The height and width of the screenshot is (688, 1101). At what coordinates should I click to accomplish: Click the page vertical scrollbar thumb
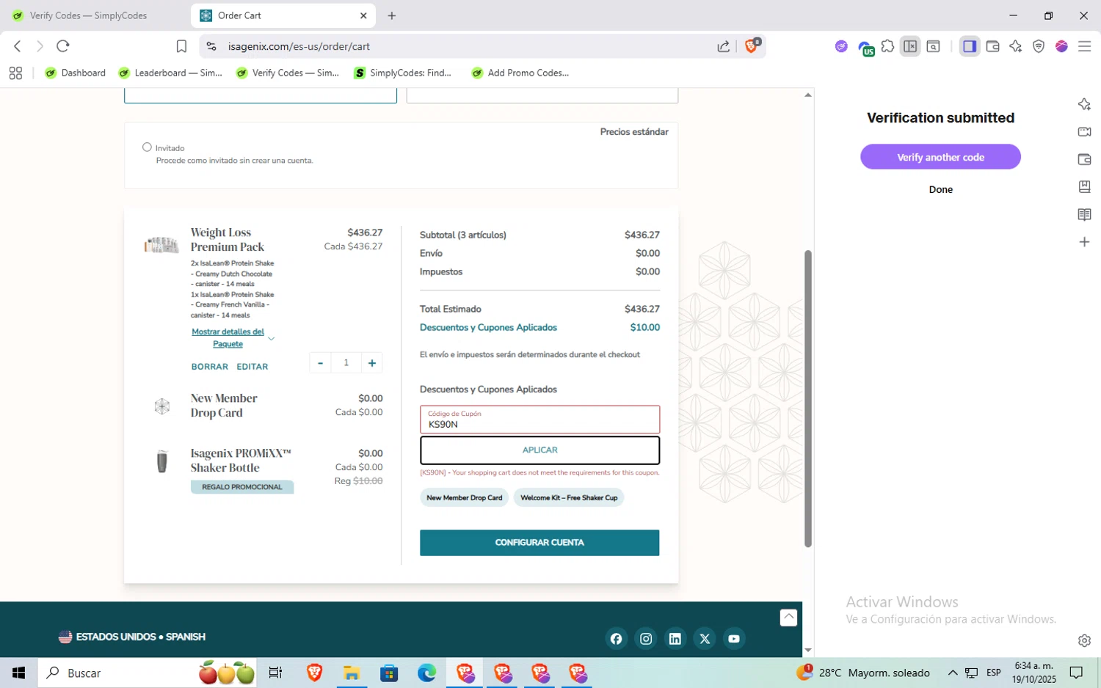point(808,399)
